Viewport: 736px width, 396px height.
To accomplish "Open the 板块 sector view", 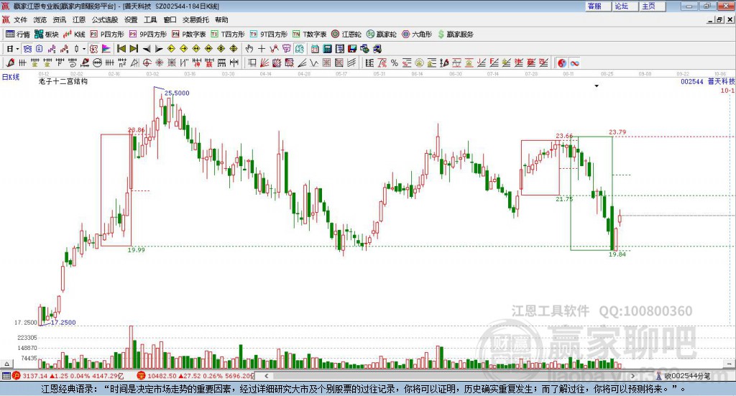I will coord(46,34).
